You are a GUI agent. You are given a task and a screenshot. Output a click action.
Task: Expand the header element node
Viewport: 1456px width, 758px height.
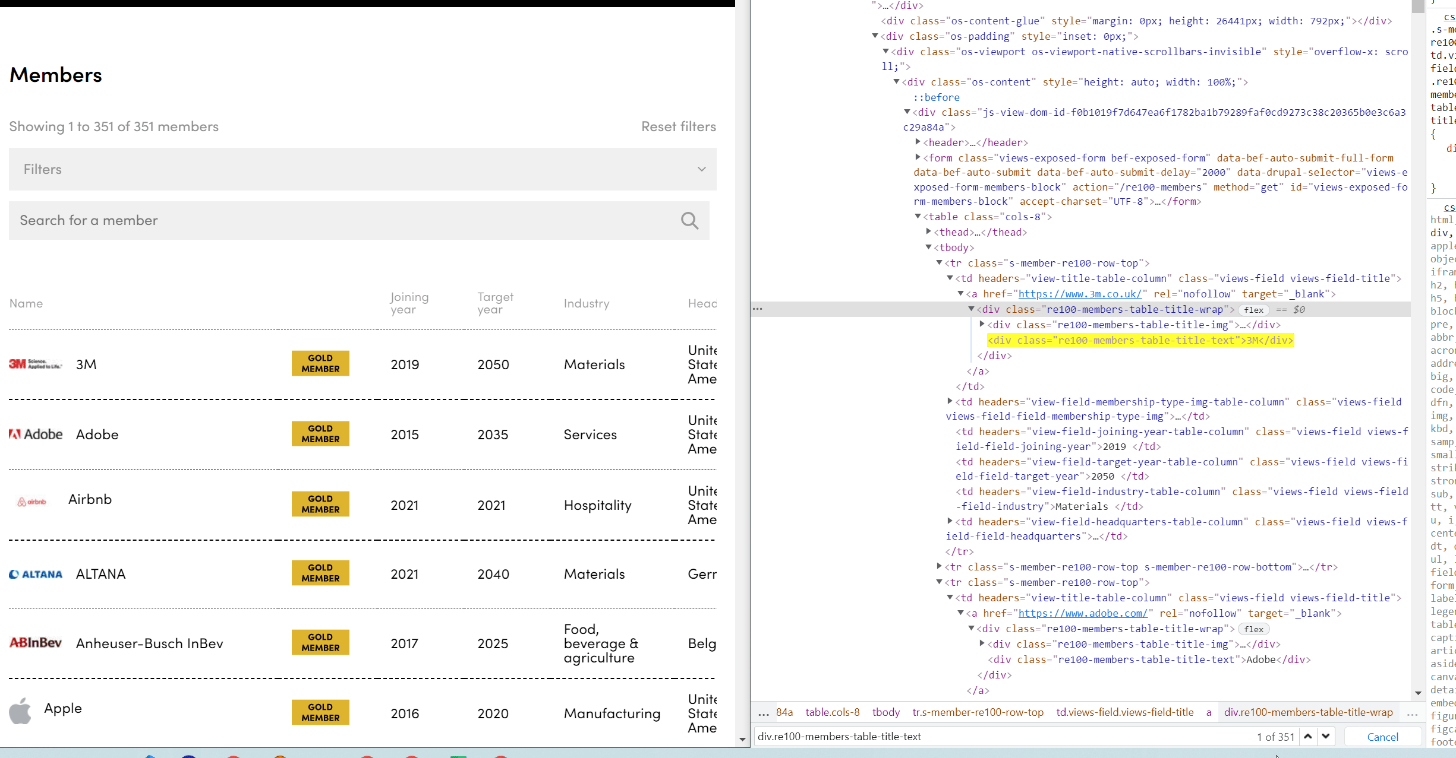pos(918,142)
